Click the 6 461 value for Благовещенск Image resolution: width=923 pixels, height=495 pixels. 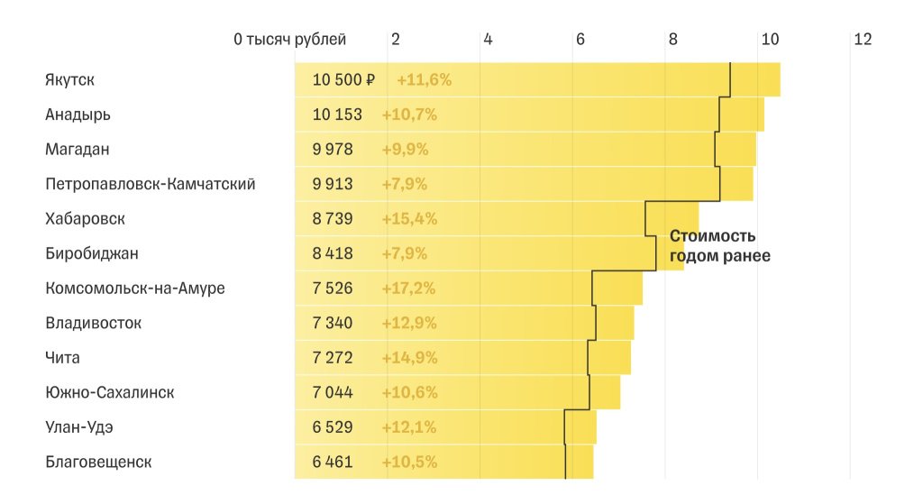pos(333,462)
